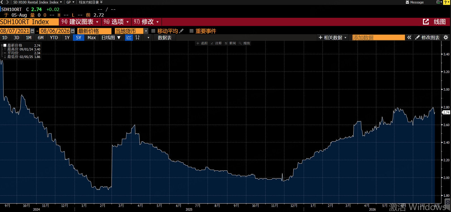451x212 pixels.
Task: Open the 96) 选项 dropdown
Action: 116,22
